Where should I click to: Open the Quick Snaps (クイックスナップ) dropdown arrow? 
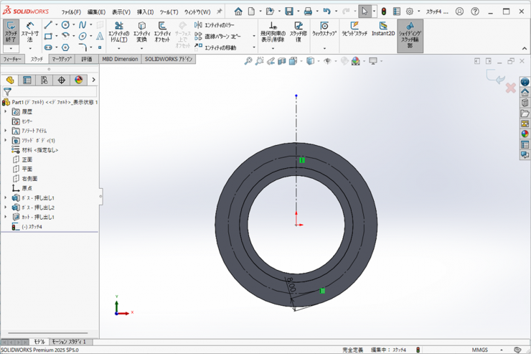(x=324, y=47)
